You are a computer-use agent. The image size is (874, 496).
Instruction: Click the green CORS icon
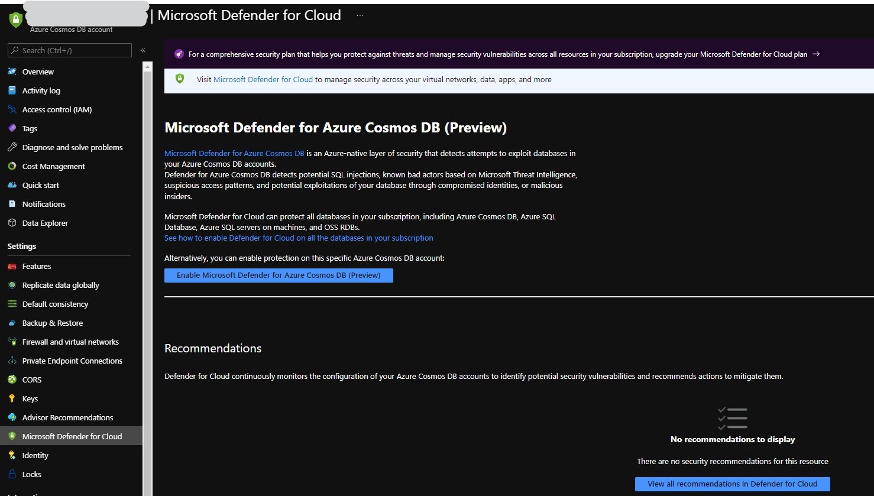click(x=12, y=380)
